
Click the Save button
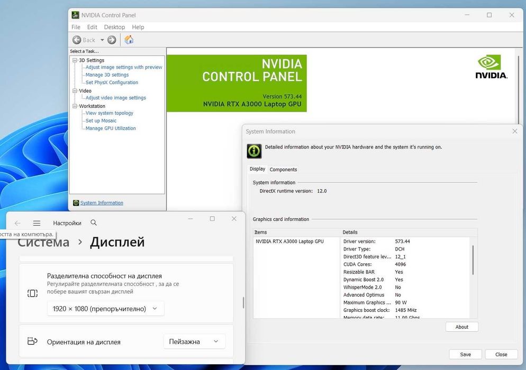point(465,354)
